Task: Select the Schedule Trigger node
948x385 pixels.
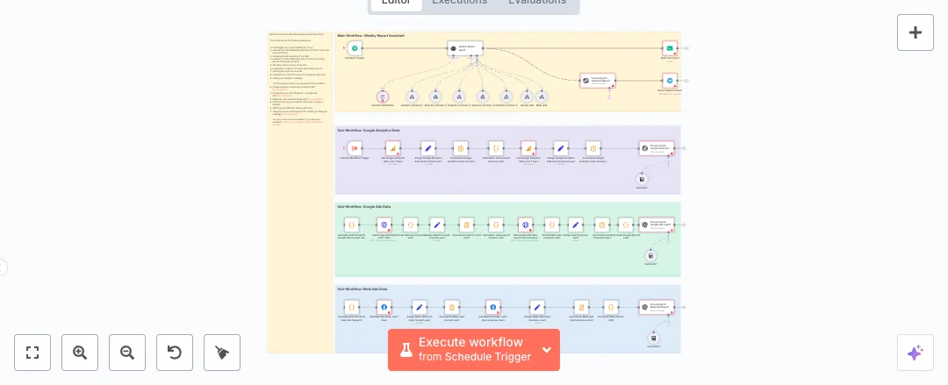Action: tap(355, 48)
